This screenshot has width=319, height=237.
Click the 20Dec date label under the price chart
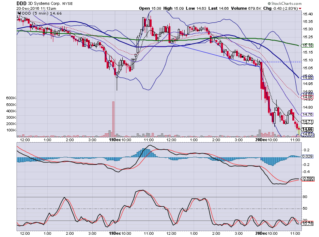click(261, 140)
